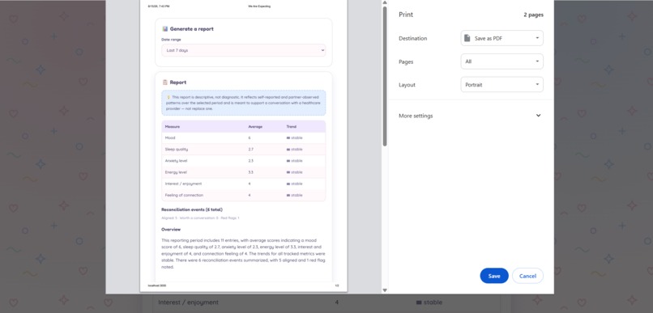This screenshot has height=313, width=653.
Task: Click the Mood row label
Action: [170, 137]
